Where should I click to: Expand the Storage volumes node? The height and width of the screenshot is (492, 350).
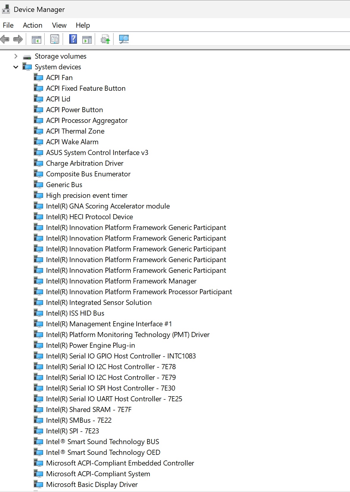click(16, 56)
